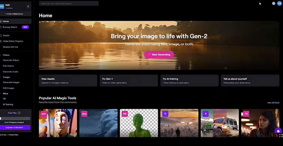Open Runway Watch from the sidebar
Image resolution: width=283 pixels, height=146 pixels.
(x=10, y=27)
